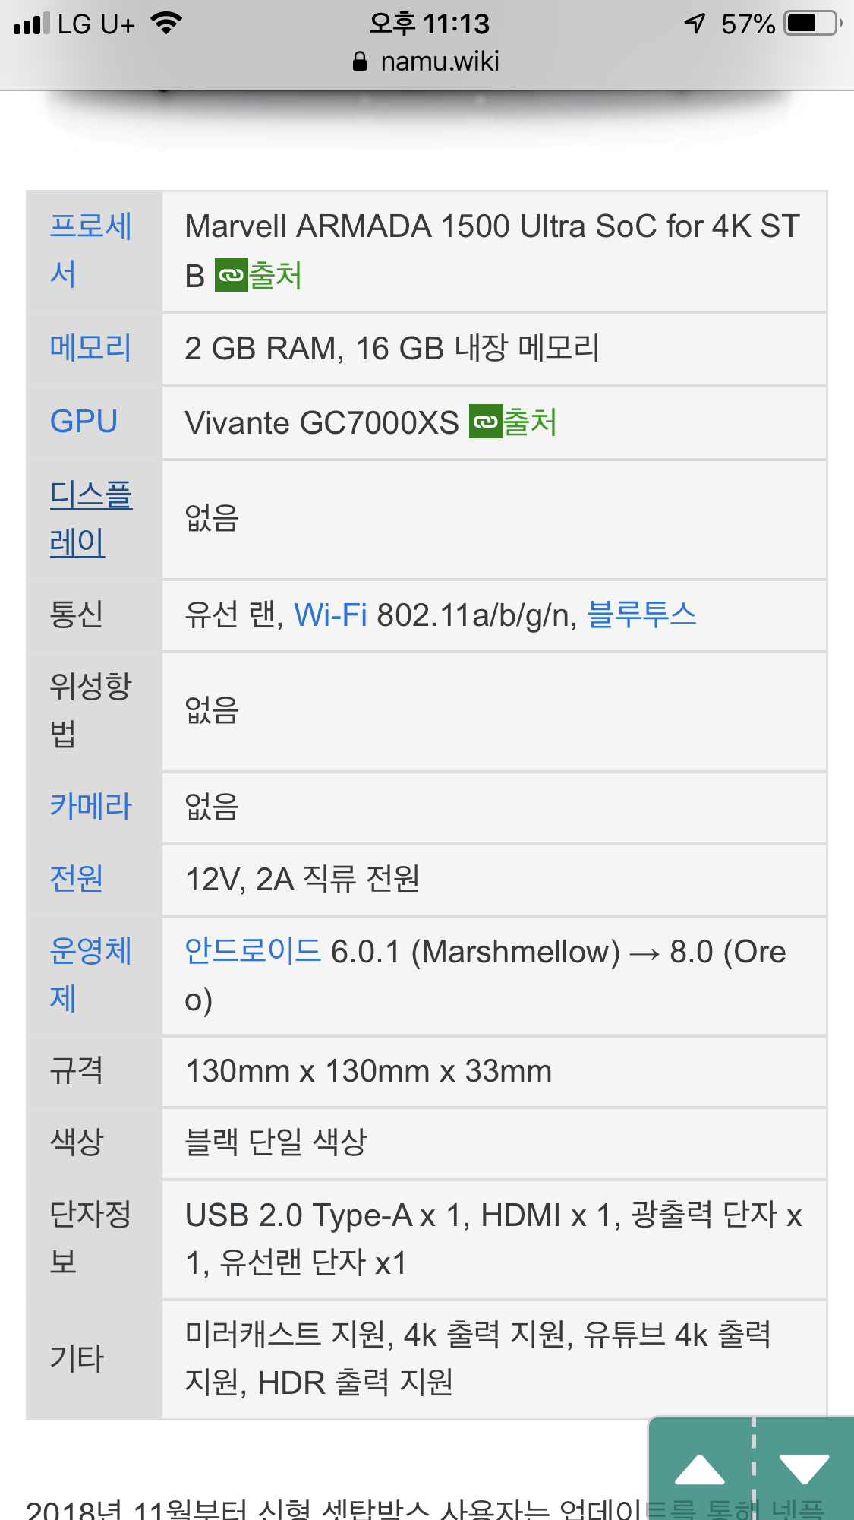Viewport: 854px width, 1520px height.
Task: Open the 운영체제 link
Action: pos(90,974)
